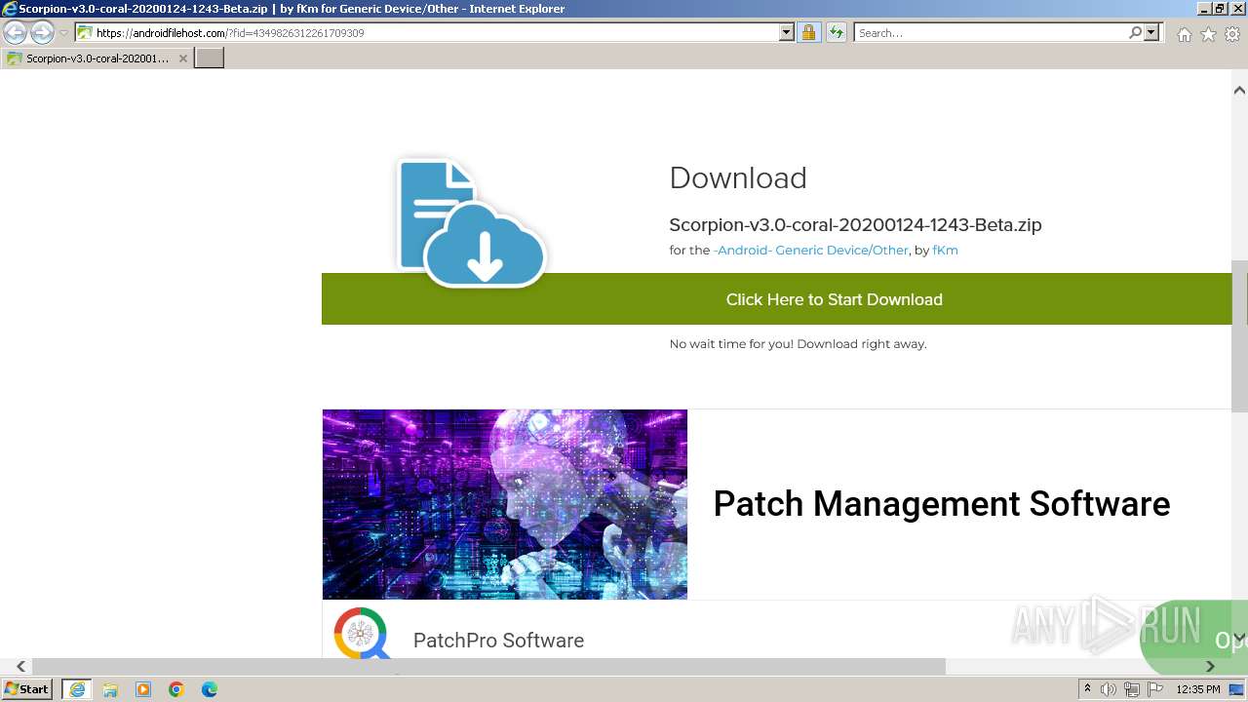Open the Windows Start menu
The height and width of the screenshot is (702, 1248).
(27, 689)
